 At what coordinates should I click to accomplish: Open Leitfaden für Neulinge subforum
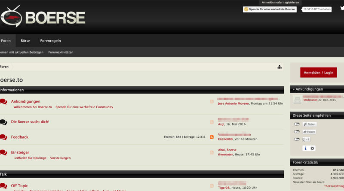(x=30, y=158)
